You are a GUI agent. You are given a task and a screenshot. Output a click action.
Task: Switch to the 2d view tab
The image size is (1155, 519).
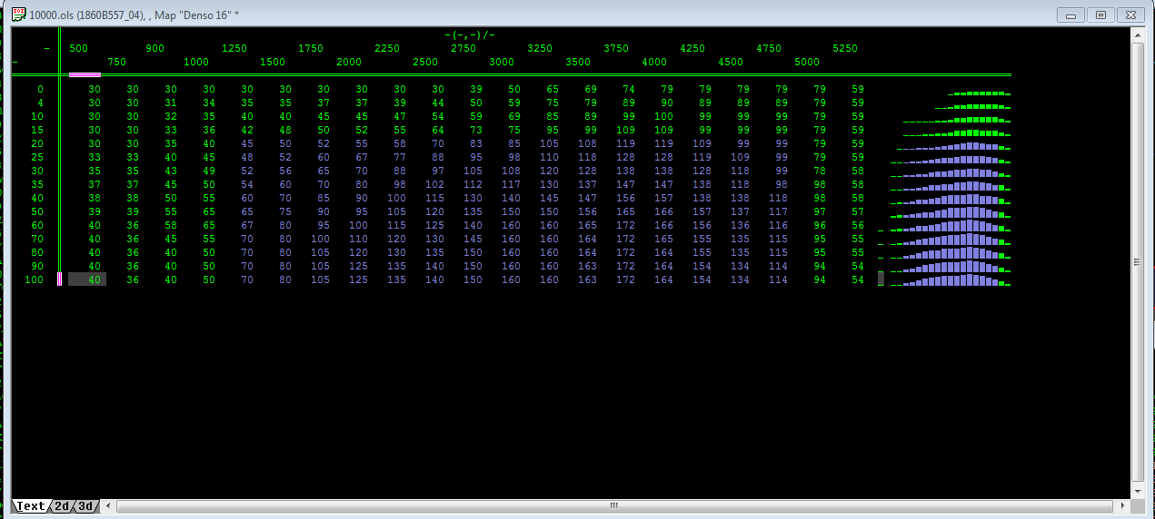[62, 506]
